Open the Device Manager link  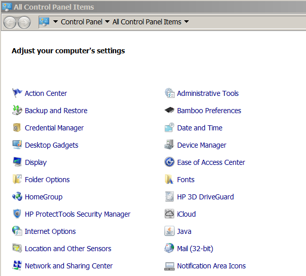point(201,145)
